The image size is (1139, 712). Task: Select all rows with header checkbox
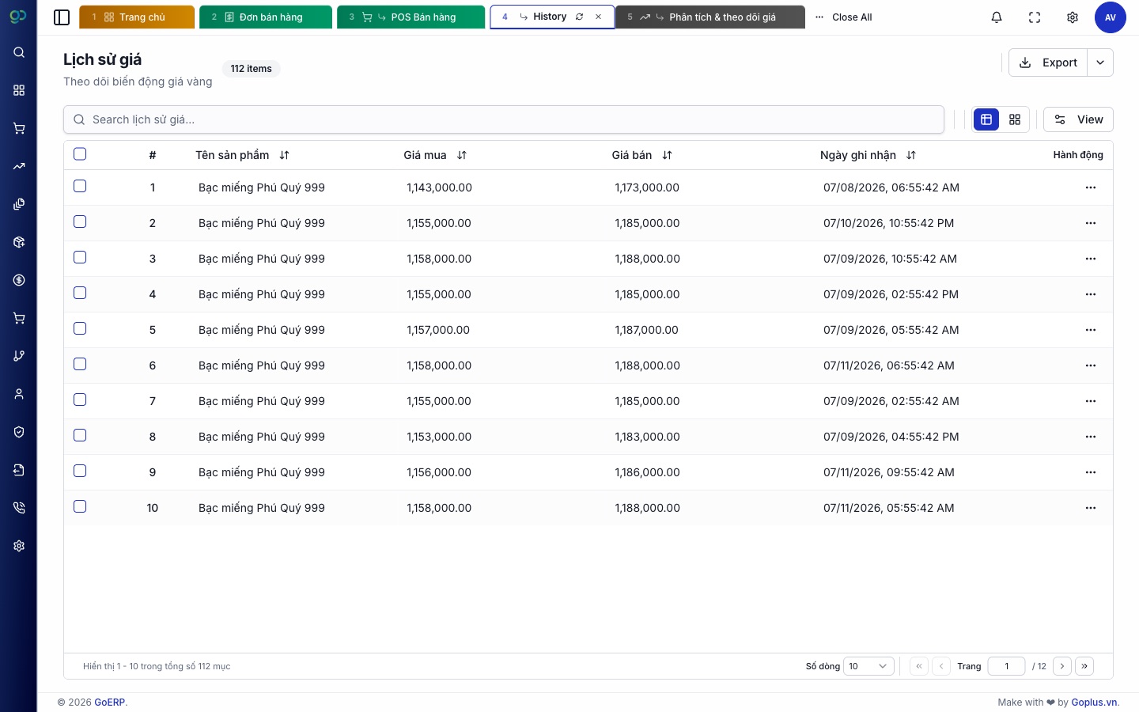tap(80, 154)
